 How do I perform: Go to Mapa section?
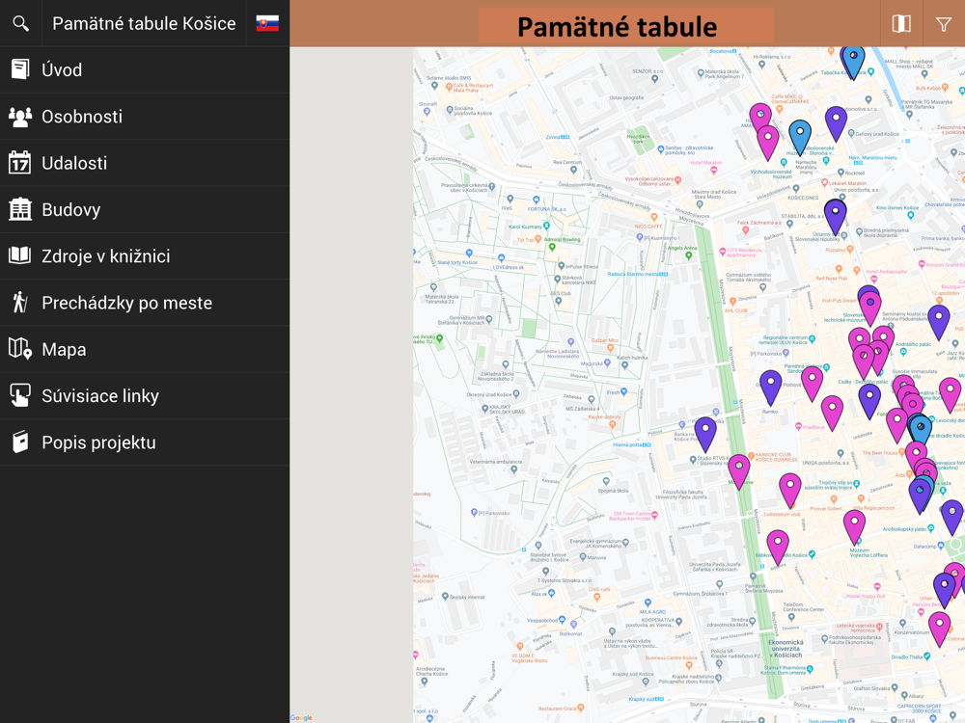pyautogui.click(x=145, y=349)
